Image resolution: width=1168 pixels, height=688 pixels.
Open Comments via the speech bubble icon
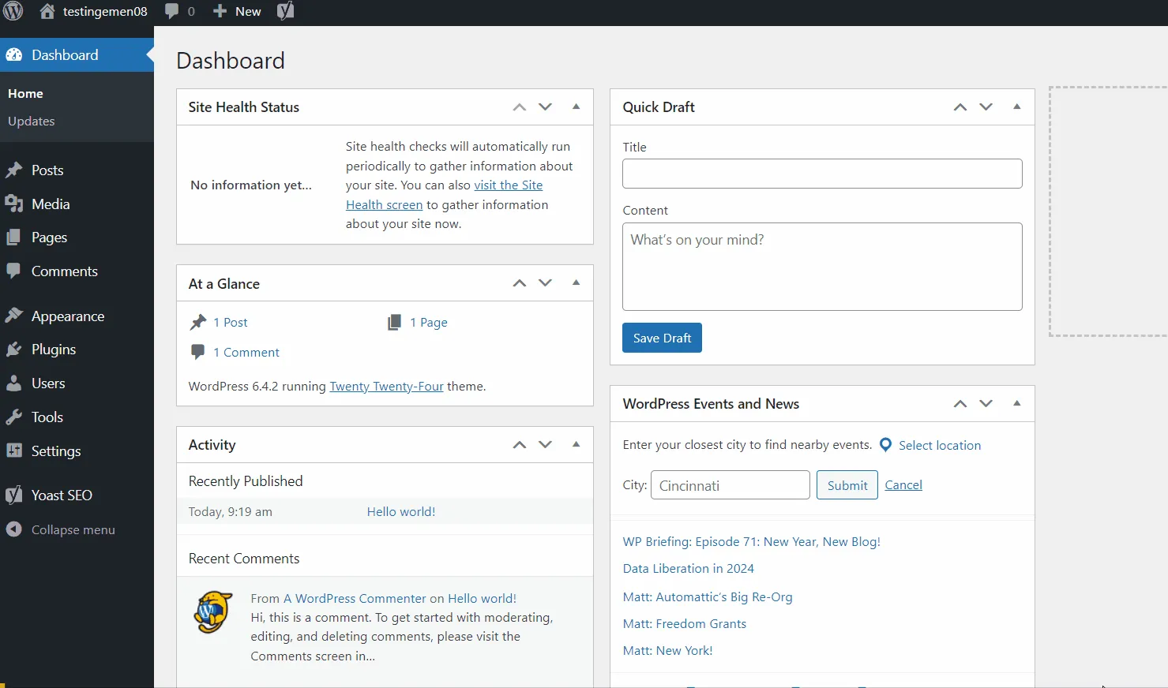[x=14, y=271]
